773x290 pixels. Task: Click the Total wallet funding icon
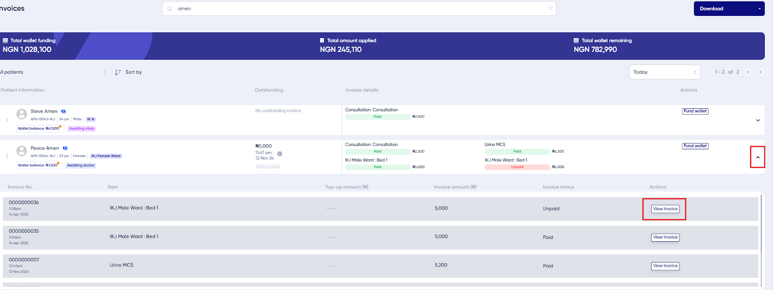5,40
